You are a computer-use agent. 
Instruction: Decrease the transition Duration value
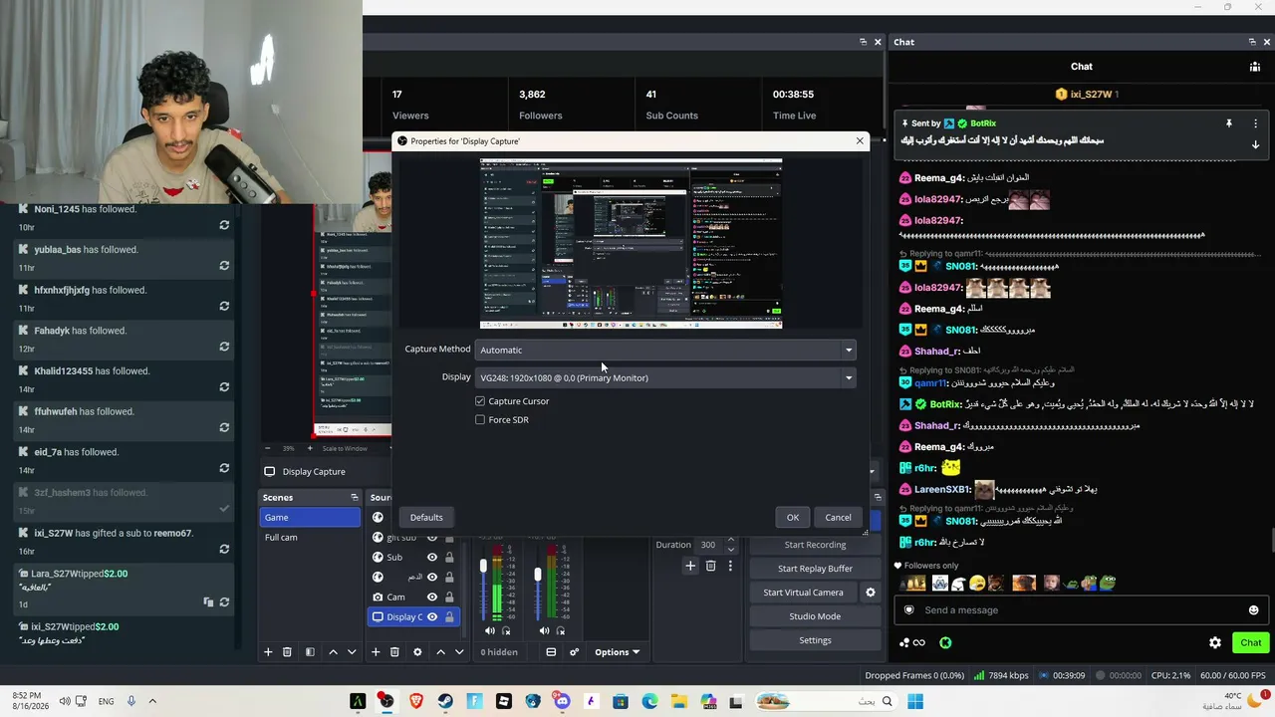[731, 550]
